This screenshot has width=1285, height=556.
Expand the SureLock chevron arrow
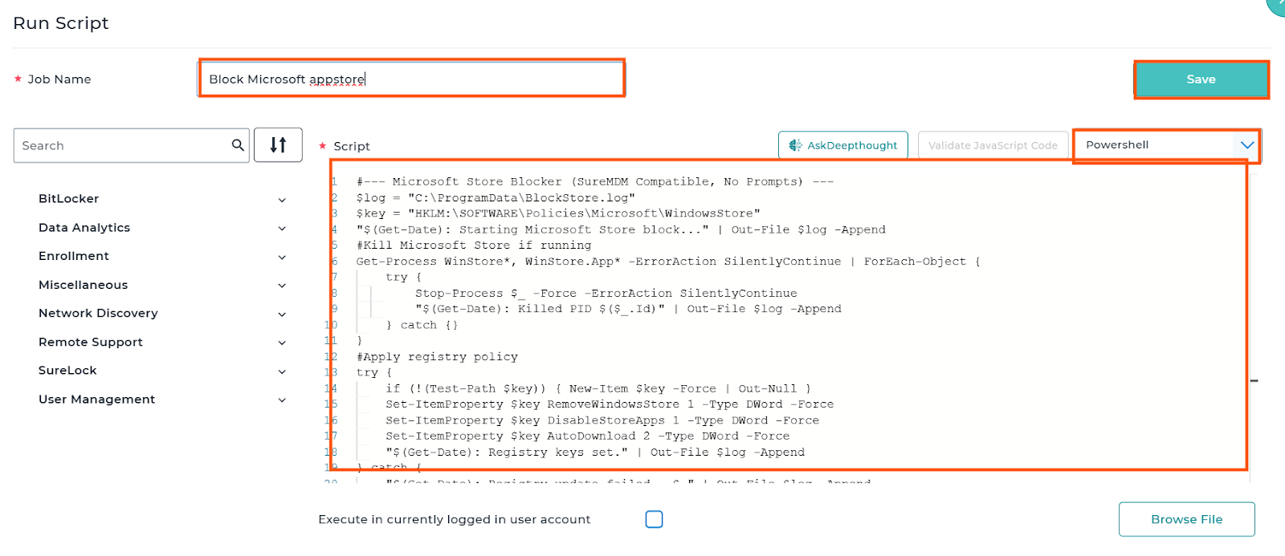tap(282, 371)
